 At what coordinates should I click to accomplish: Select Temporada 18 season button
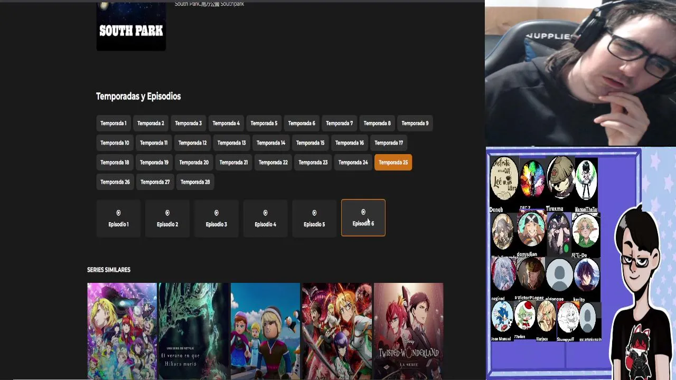tap(115, 163)
